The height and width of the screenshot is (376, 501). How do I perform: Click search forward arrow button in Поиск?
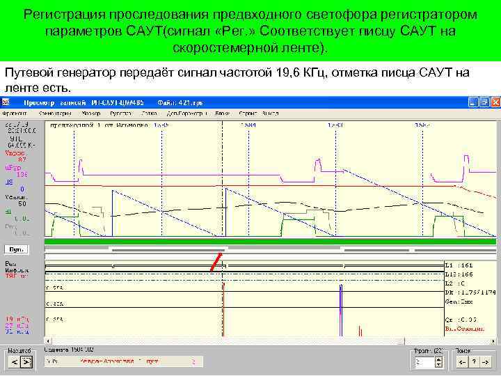pos(486,362)
